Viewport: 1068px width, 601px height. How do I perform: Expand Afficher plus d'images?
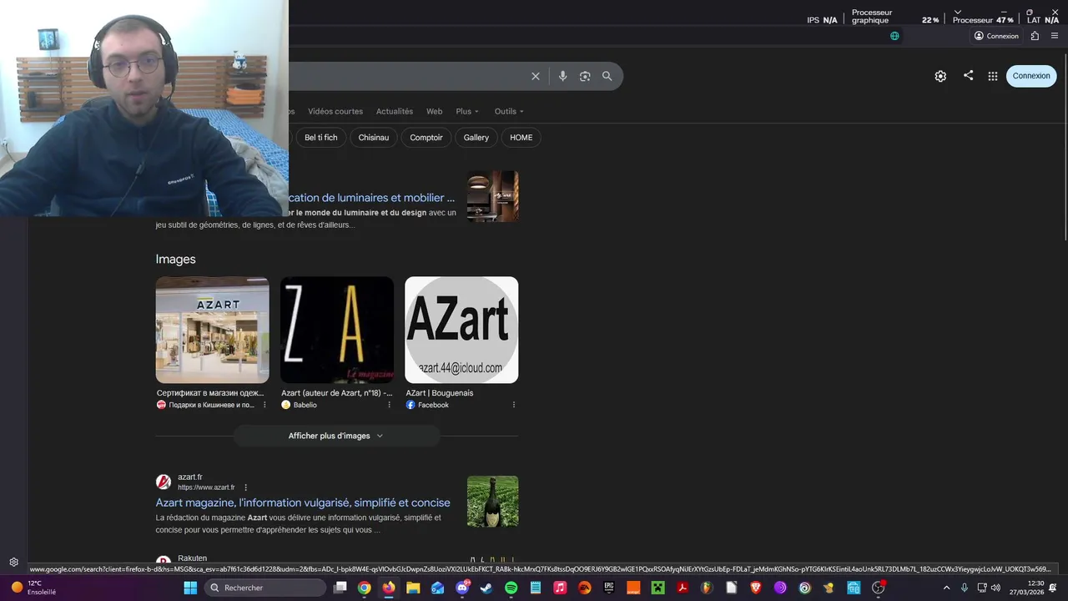tap(336, 436)
